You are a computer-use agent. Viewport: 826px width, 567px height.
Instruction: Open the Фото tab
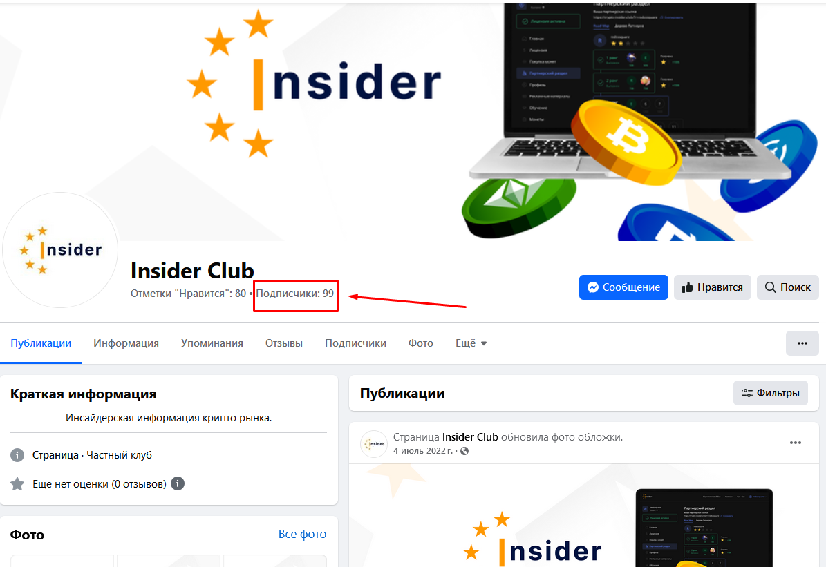[421, 343]
